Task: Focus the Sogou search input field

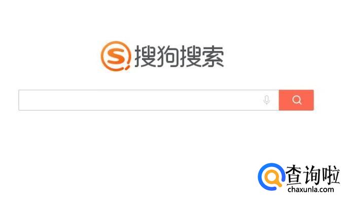Action: click(149, 100)
